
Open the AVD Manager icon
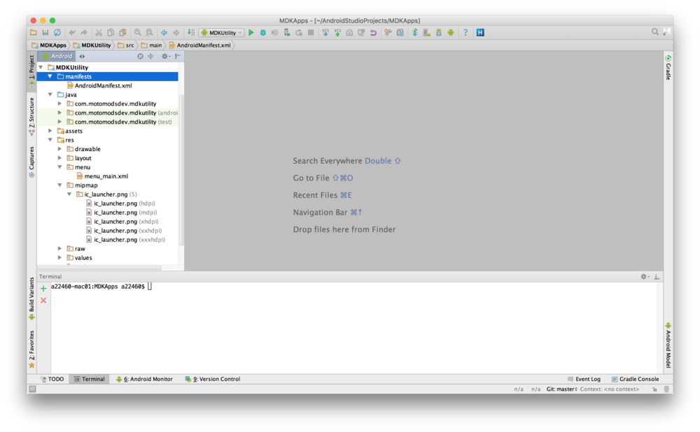tap(427, 33)
